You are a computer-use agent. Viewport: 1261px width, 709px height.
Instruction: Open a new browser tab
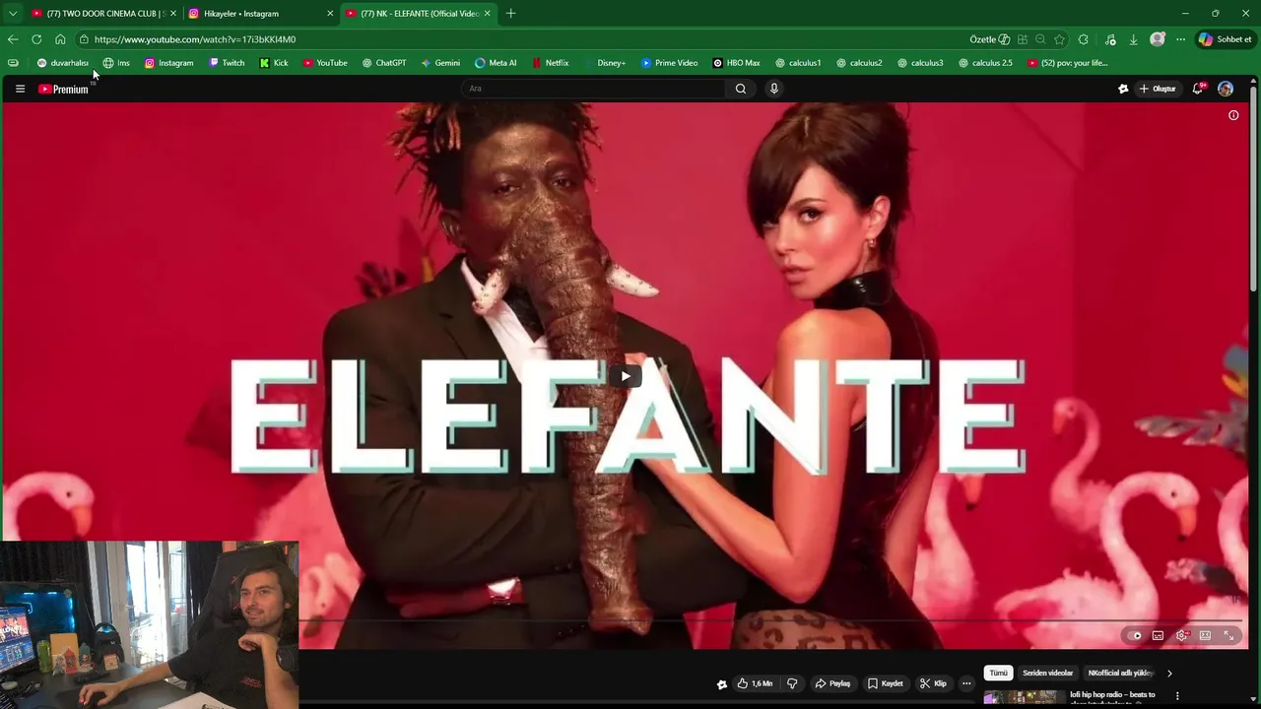pos(510,14)
